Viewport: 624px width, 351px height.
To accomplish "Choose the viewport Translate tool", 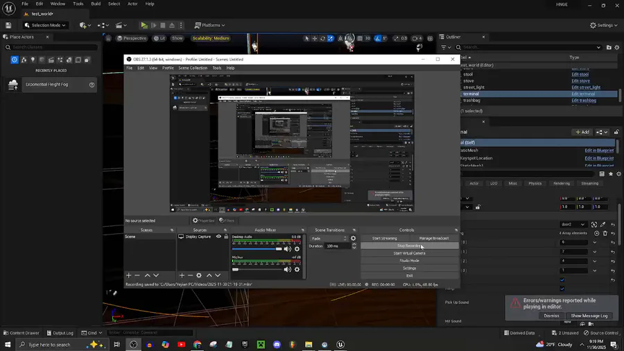I will (314, 38).
